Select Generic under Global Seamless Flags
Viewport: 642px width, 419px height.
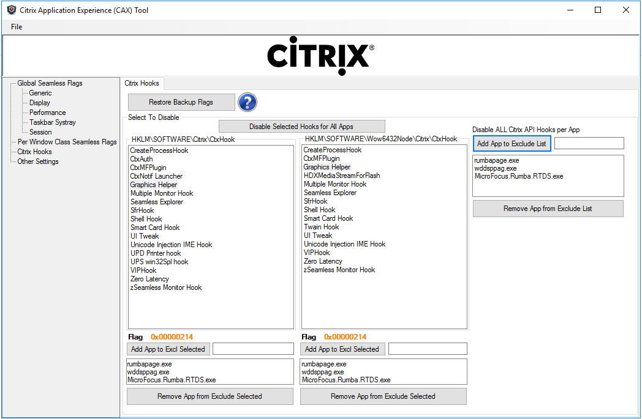40,92
